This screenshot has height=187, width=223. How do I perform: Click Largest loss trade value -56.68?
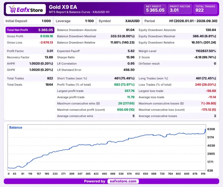[x=211, y=91]
